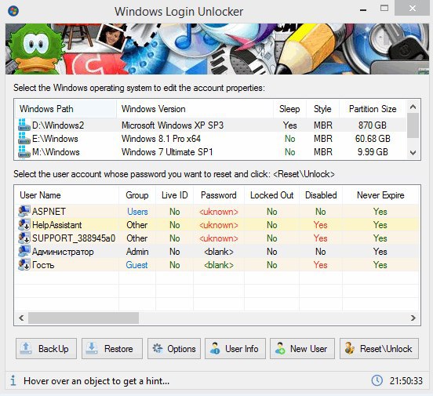Click the Reset\Unlock button
433x396 pixels.
[379, 348]
